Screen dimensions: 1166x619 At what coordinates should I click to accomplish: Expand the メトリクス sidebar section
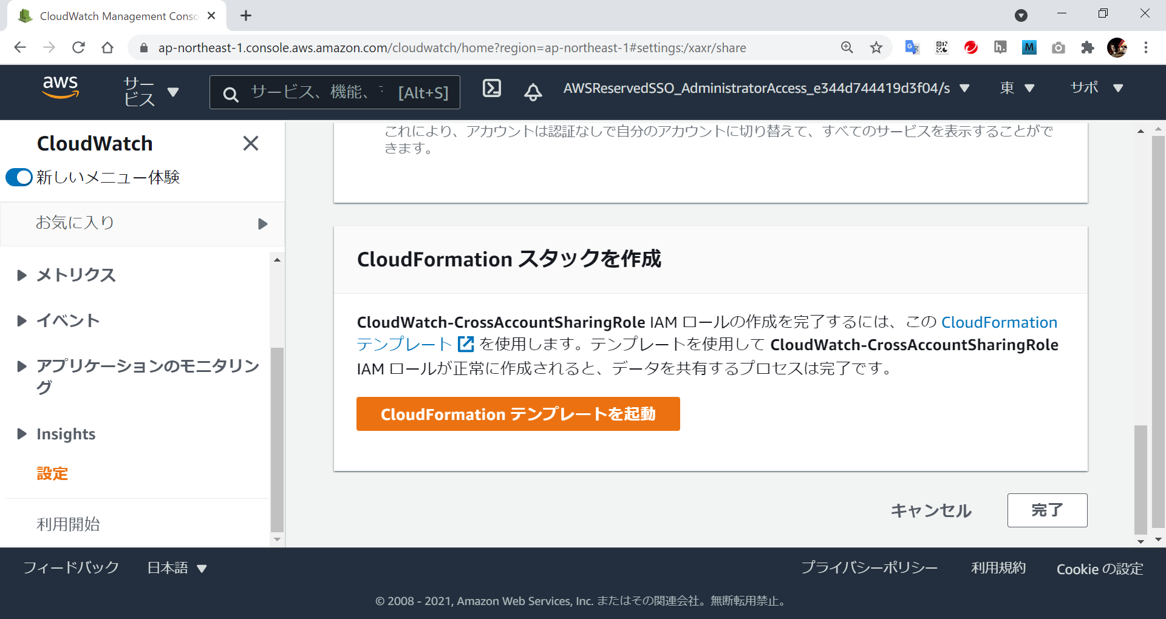click(22, 275)
